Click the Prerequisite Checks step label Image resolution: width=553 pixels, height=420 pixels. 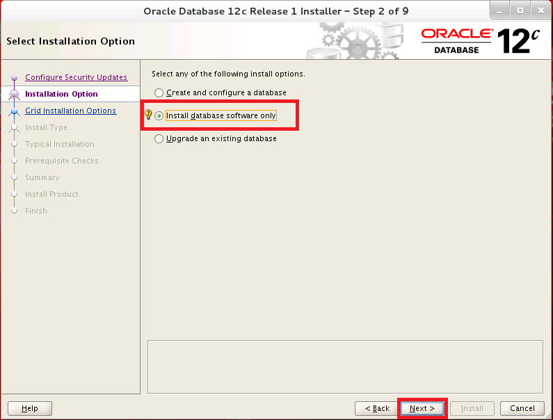pos(62,161)
